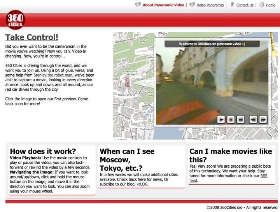Pause the panoramic video
Viewport: 280px width, 212px height.
[x=231, y=119]
